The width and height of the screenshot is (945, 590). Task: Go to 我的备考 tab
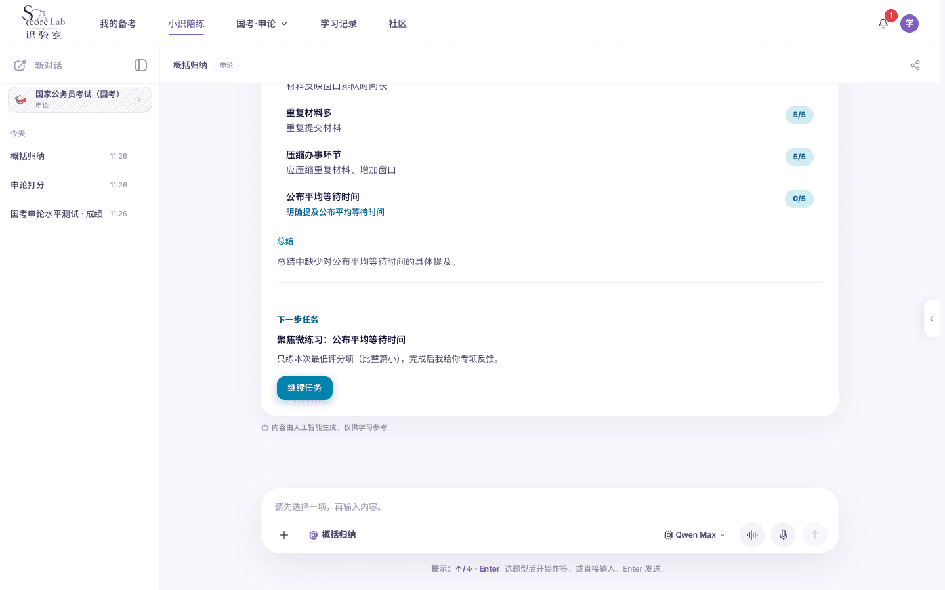(118, 24)
